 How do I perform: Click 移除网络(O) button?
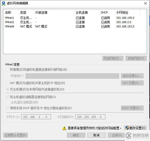[136, 58]
